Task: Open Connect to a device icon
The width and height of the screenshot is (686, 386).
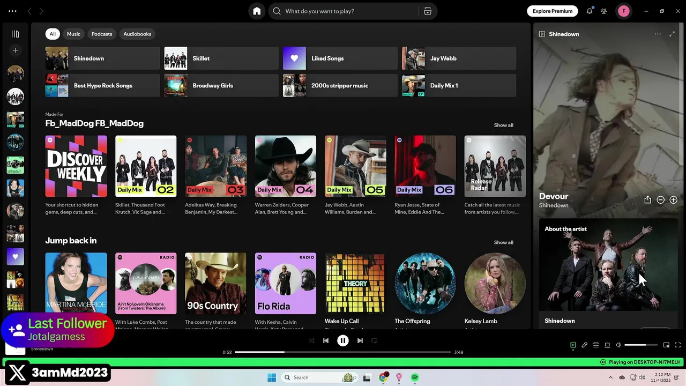Action: click(607, 345)
